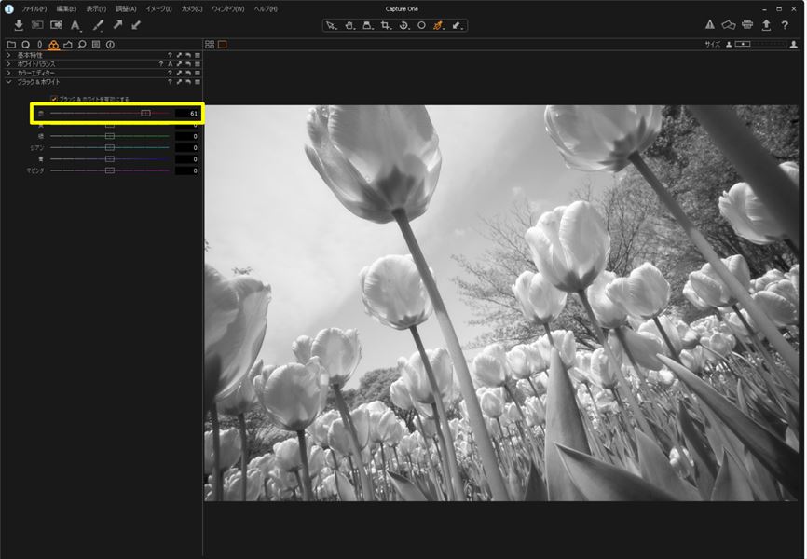
Task: Open the list-shaped tool tab
Action: tap(96, 45)
